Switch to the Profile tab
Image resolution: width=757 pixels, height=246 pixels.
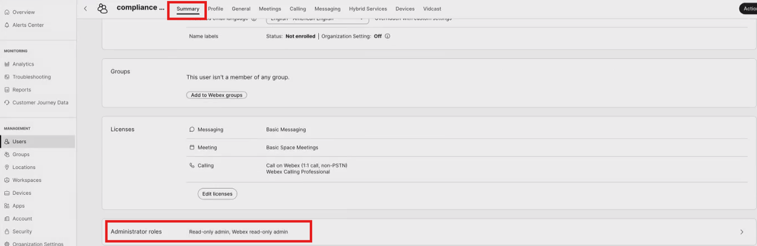coord(216,9)
